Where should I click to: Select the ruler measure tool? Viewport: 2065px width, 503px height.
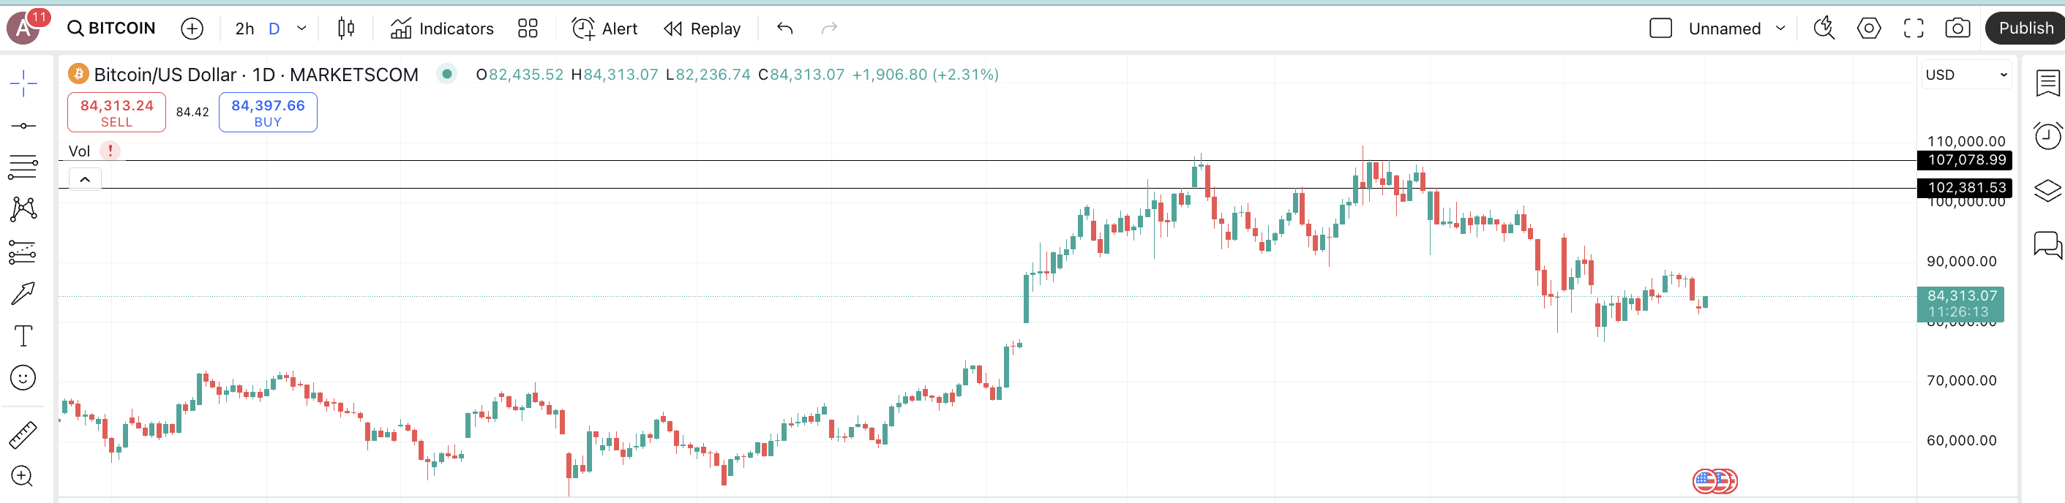pyautogui.click(x=23, y=435)
